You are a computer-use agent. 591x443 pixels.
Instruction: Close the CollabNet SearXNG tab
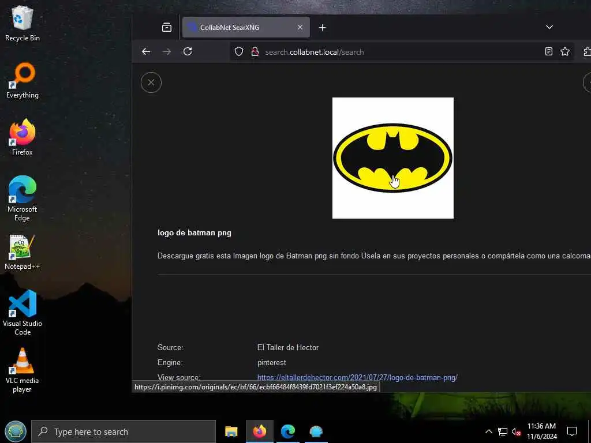300,27
